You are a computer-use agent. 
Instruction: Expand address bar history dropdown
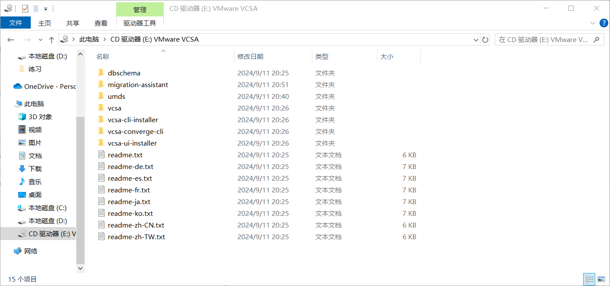(x=476, y=39)
